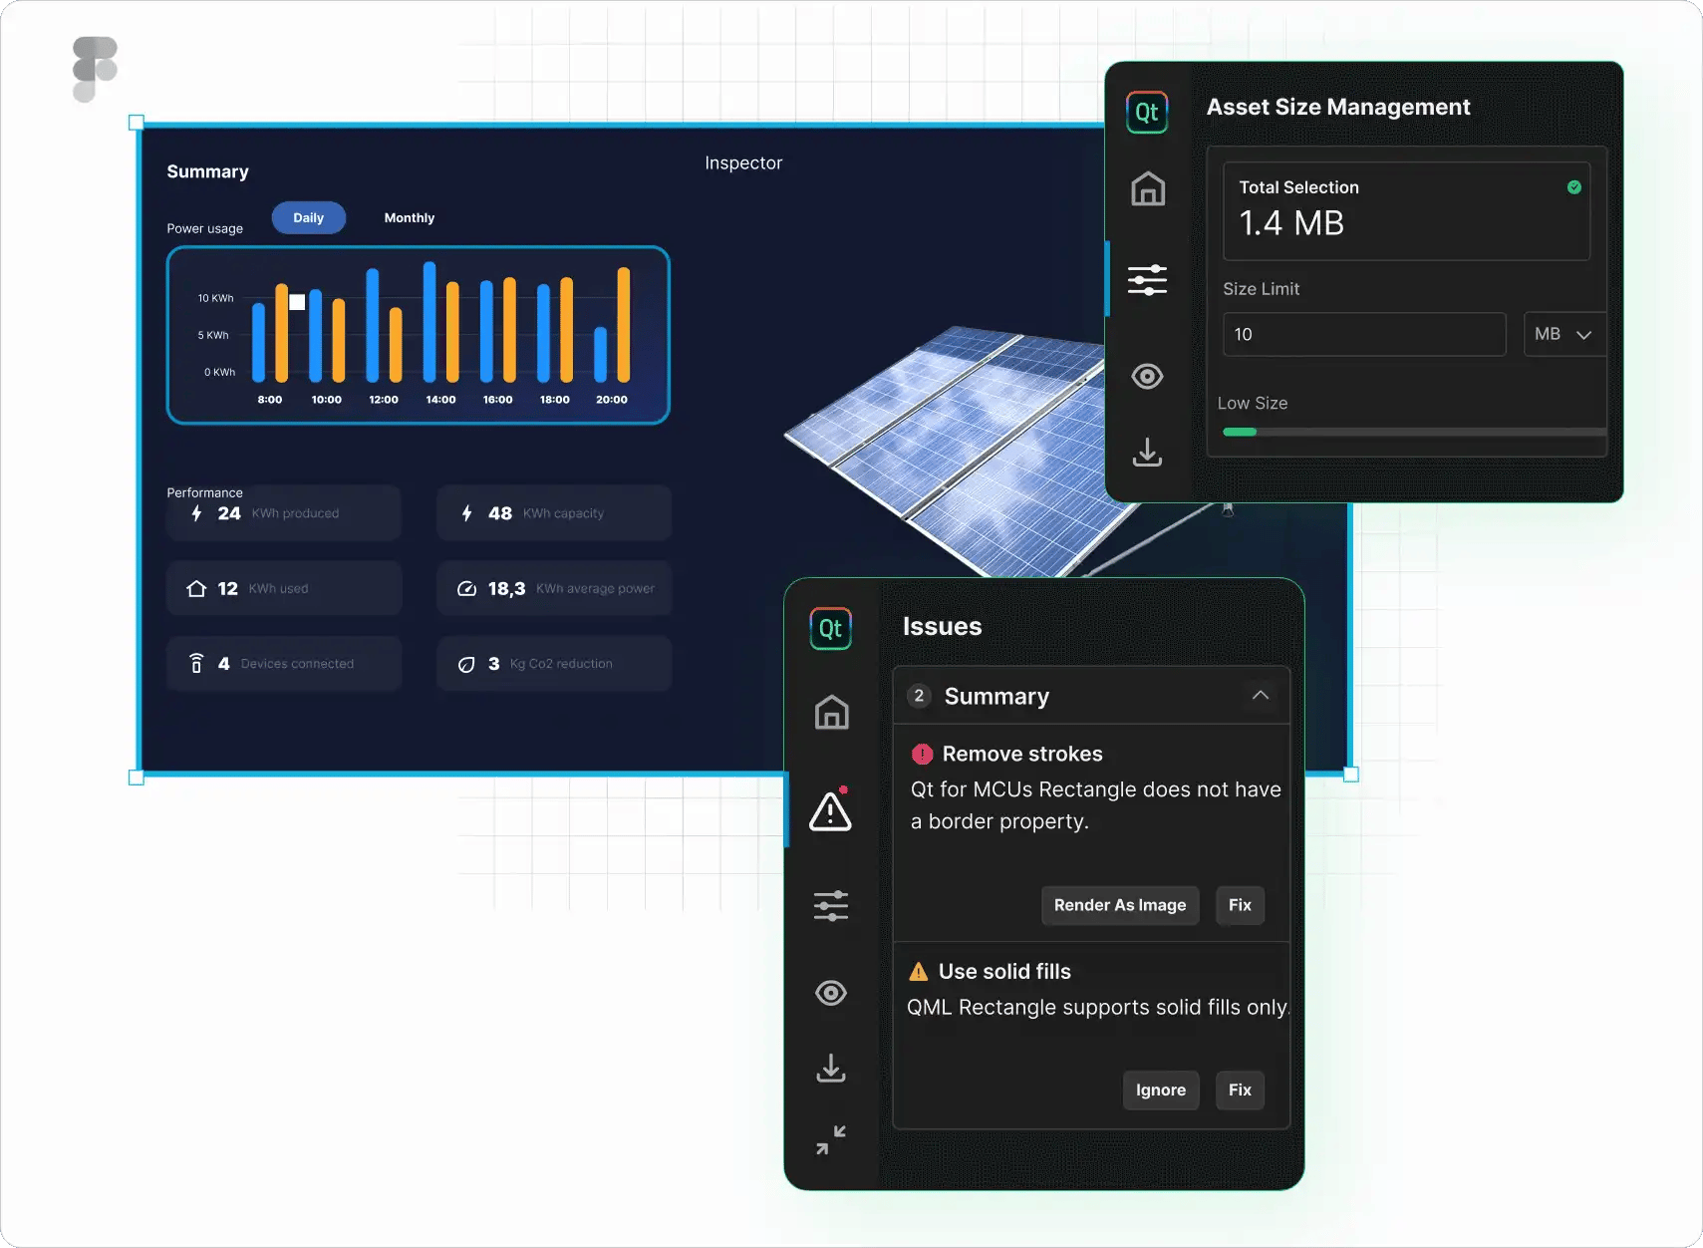
Task: Click red error icon beside Remove strokes
Action: pyautogui.click(x=922, y=754)
